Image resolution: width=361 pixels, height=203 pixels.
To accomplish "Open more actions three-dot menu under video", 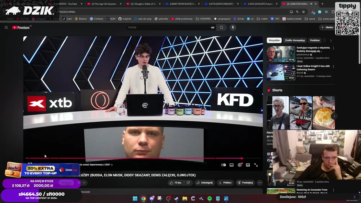I will 260,183.
